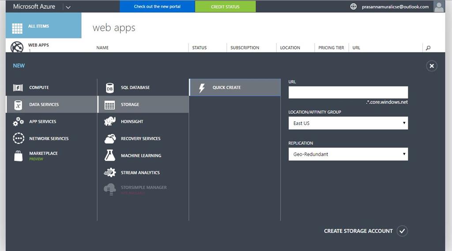
Task: Focus the storage URL input field
Action: pyautogui.click(x=348, y=93)
